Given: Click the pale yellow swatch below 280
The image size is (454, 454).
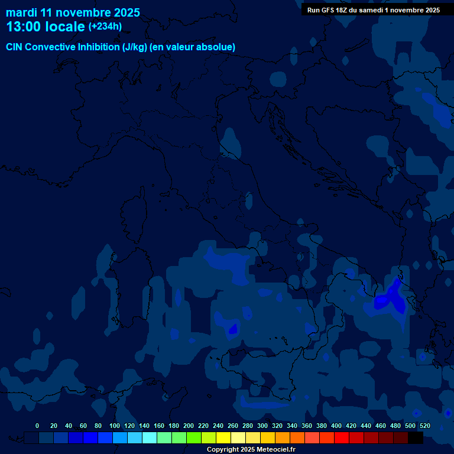Looking at the screenshot, I should (x=253, y=438).
